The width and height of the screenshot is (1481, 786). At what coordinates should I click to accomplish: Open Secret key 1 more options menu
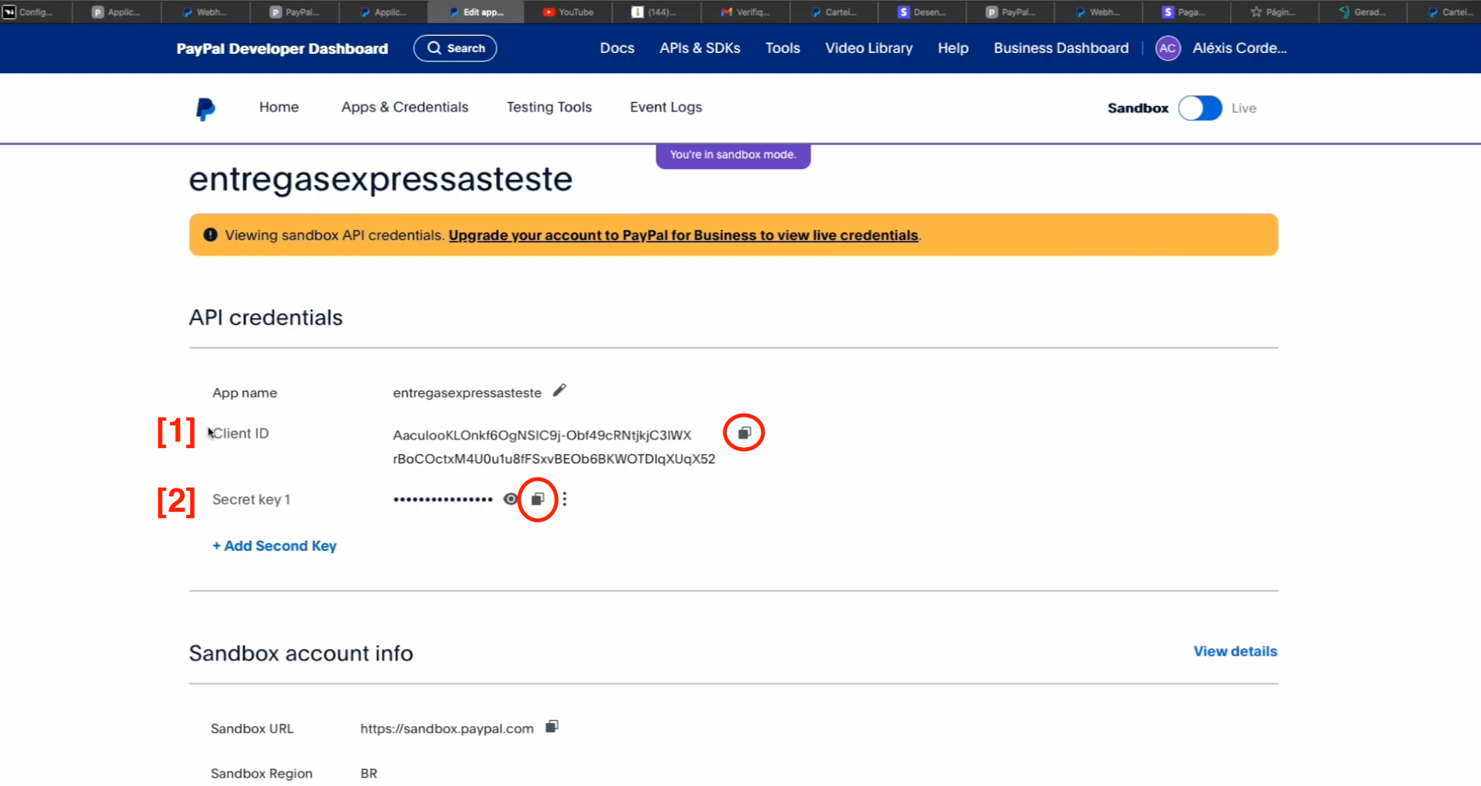[564, 499]
